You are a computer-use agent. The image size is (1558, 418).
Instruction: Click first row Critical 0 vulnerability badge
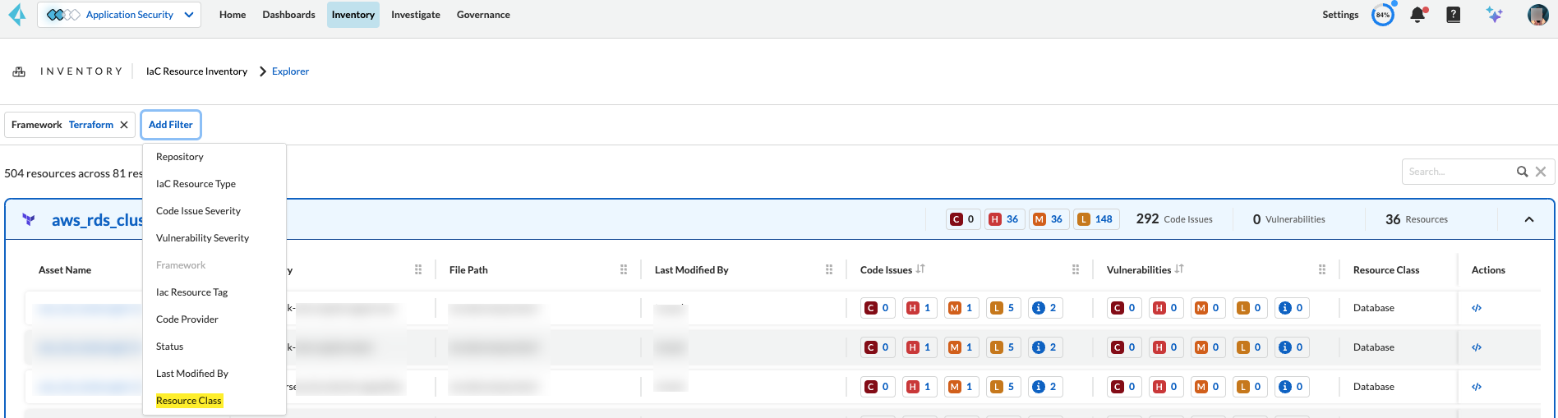tap(1124, 308)
